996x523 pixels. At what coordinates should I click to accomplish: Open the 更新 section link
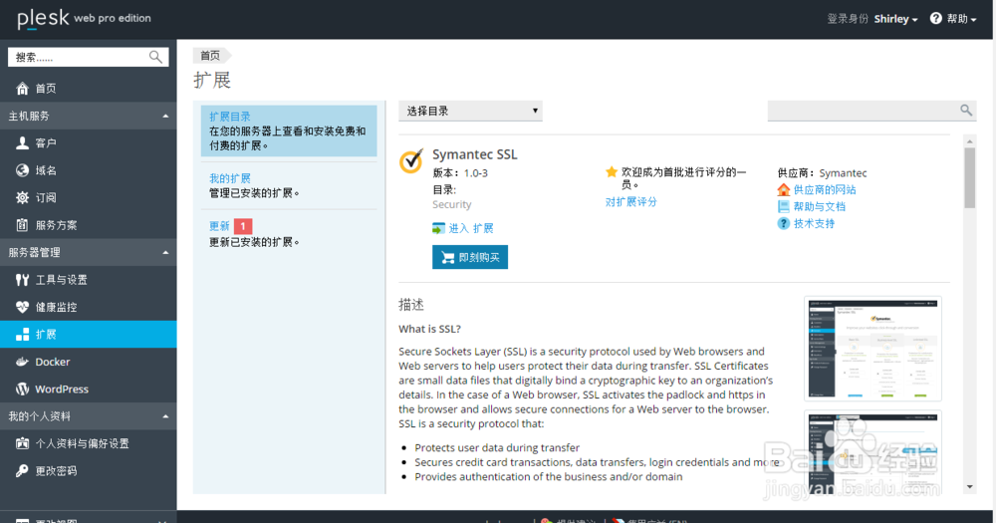219,226
